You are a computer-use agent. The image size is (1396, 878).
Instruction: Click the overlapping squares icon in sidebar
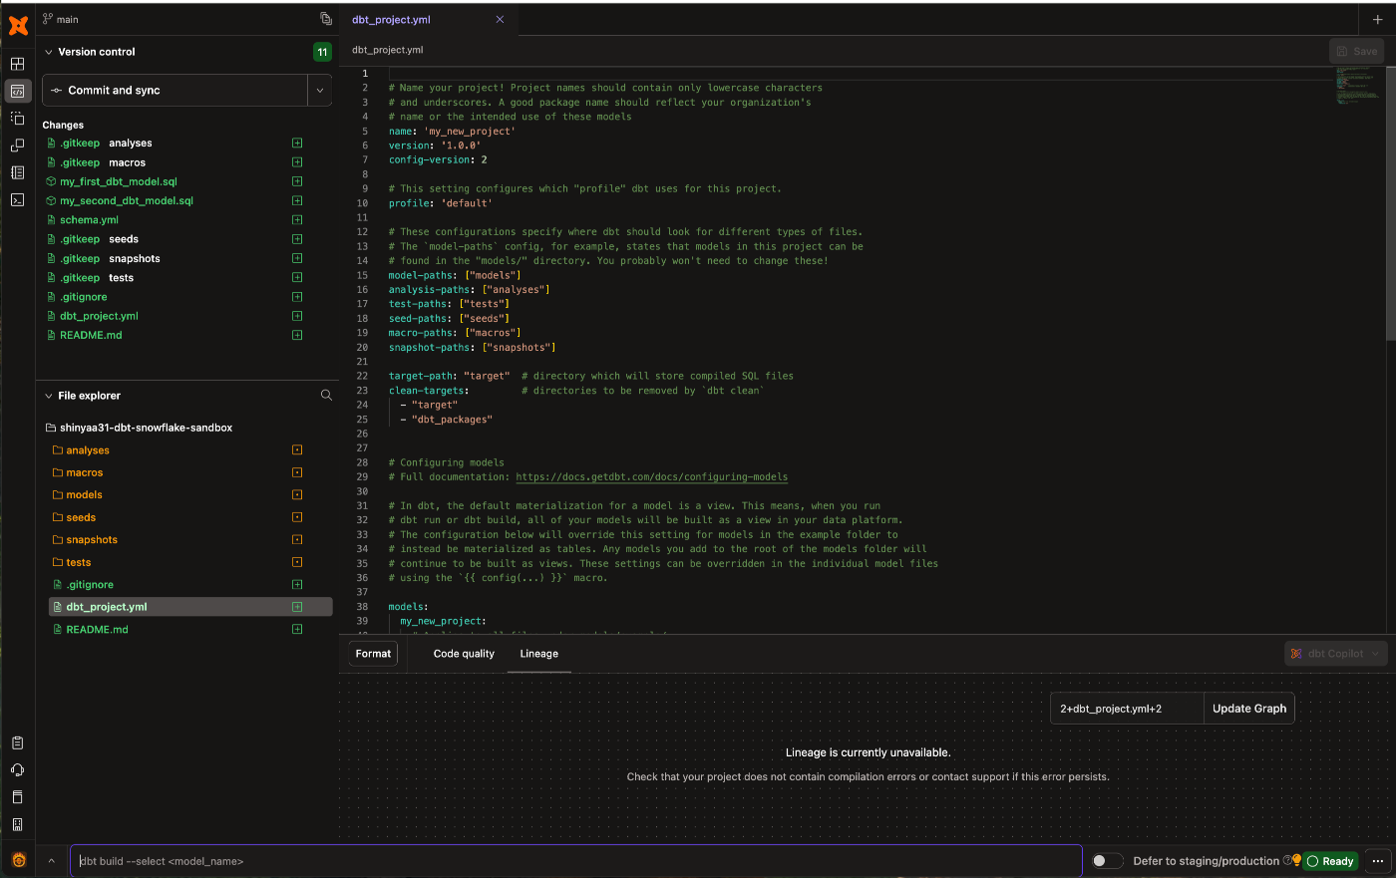pyautogui.click(x=17, y=146)
